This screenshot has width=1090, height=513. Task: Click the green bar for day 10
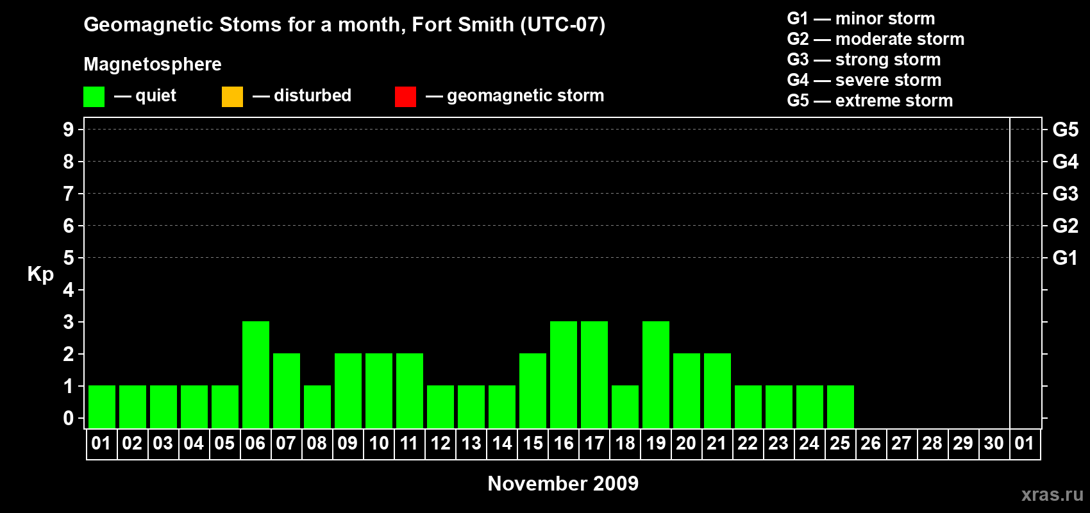click(x=379, y=391)
